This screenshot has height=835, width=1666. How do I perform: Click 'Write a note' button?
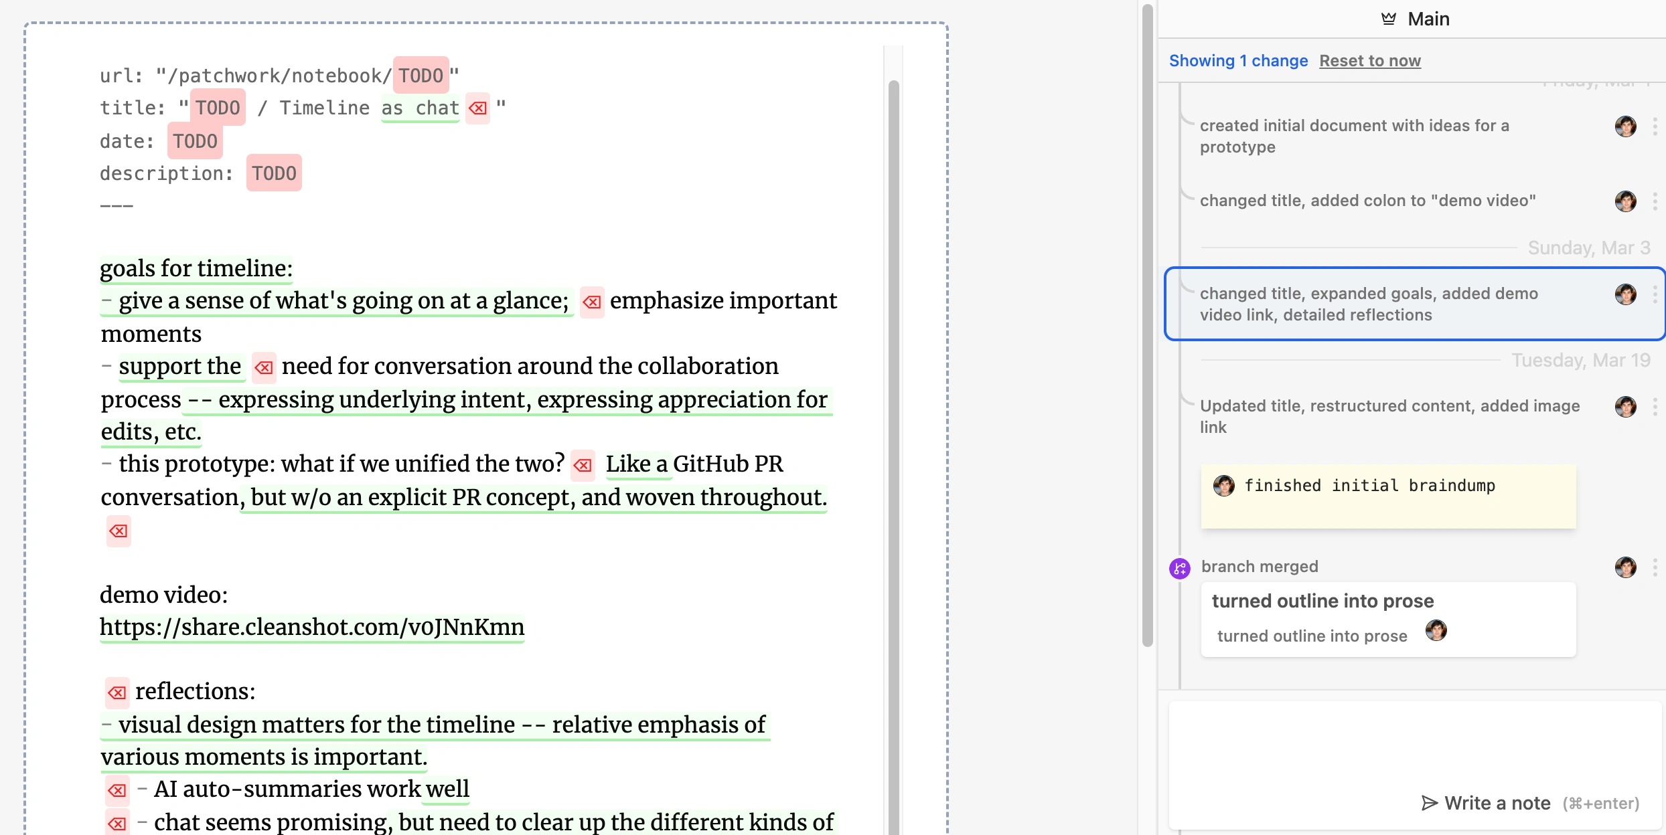click(x=1497, y=803)
